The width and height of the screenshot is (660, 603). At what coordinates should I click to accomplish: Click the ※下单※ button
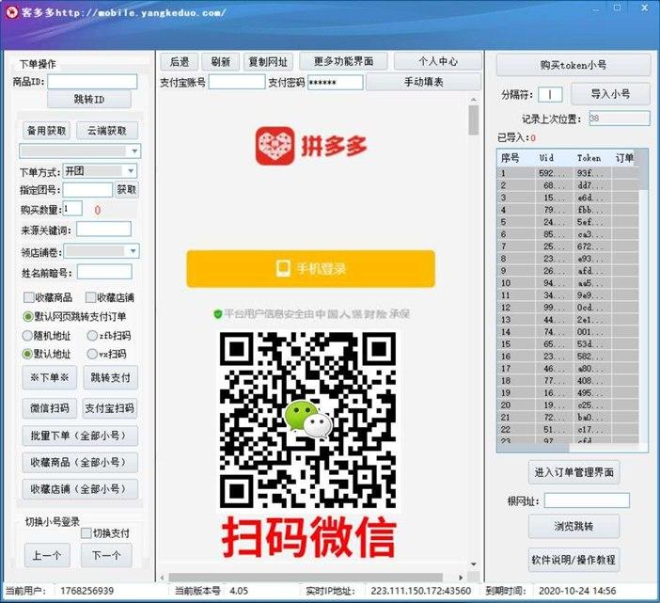(x=49, y=377)
